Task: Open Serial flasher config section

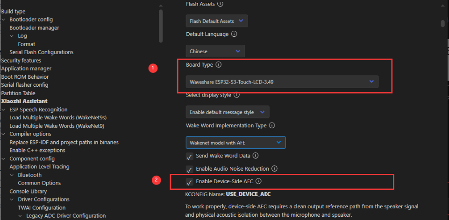Action: (x=24, y=85)
